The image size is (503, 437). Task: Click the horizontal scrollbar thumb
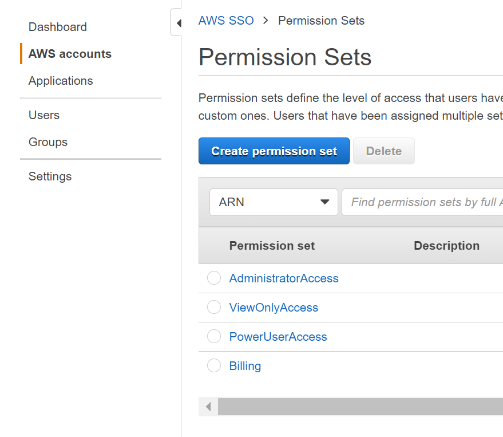361,407
